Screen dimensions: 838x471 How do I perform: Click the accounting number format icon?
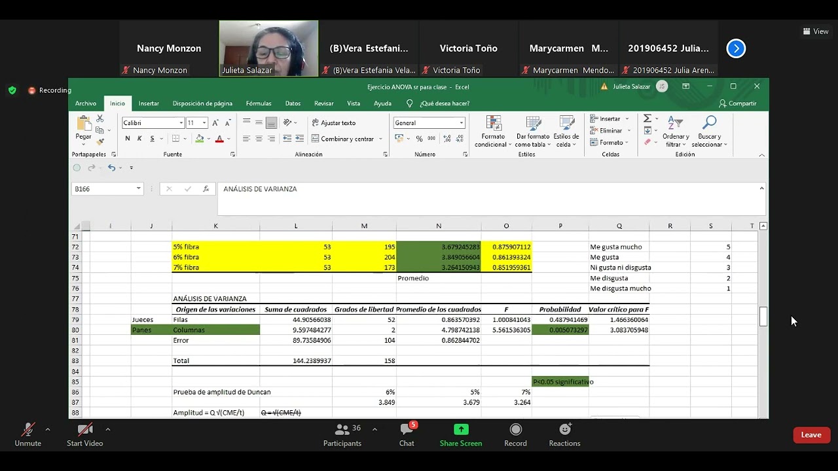399,139
